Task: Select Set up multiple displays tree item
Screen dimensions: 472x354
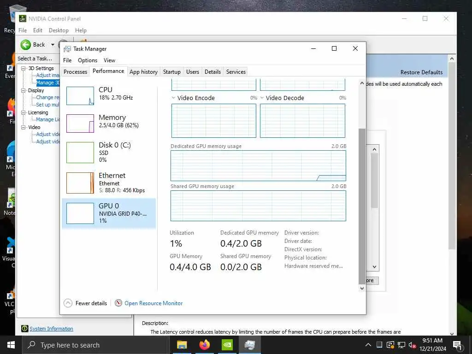Action: (x=48, y=105)
